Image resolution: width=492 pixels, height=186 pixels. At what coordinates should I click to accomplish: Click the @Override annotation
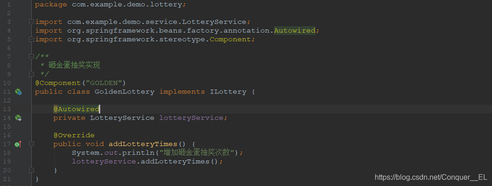tap(74, 135)
